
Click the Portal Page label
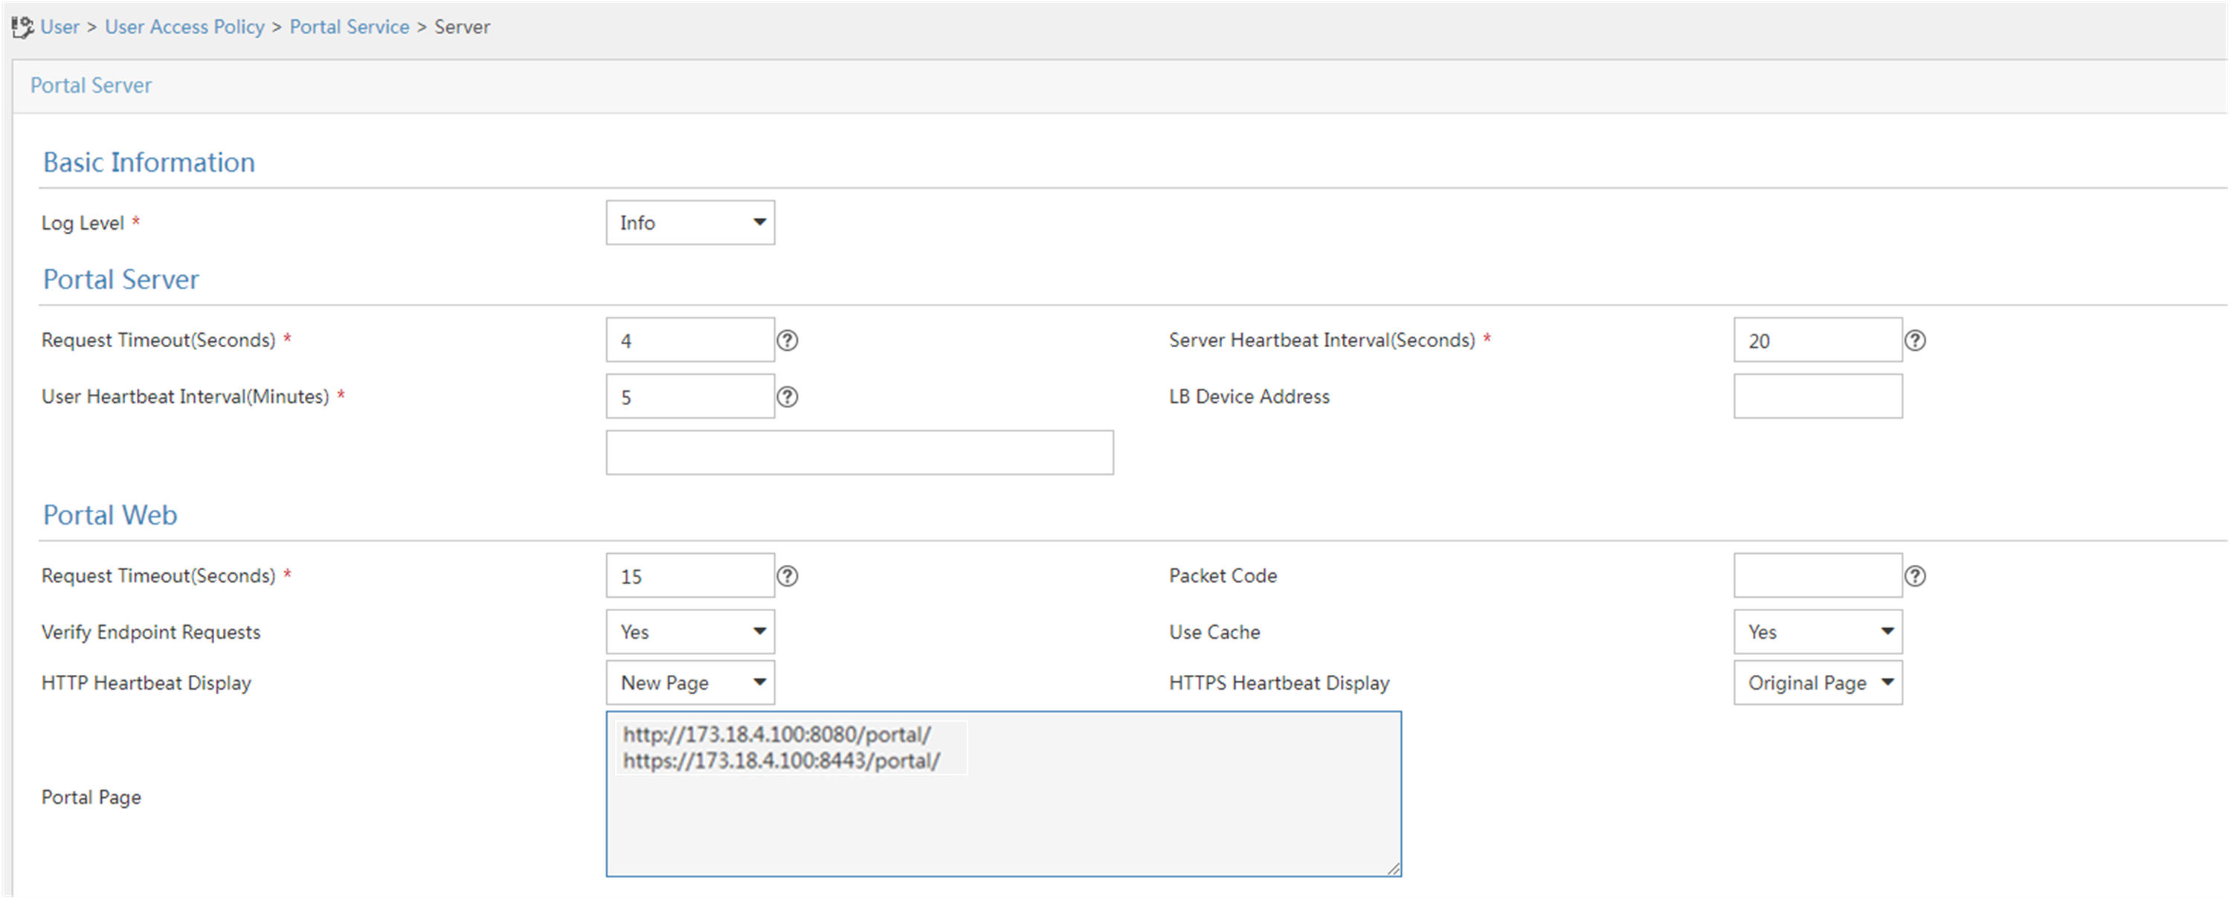point(91,797)
